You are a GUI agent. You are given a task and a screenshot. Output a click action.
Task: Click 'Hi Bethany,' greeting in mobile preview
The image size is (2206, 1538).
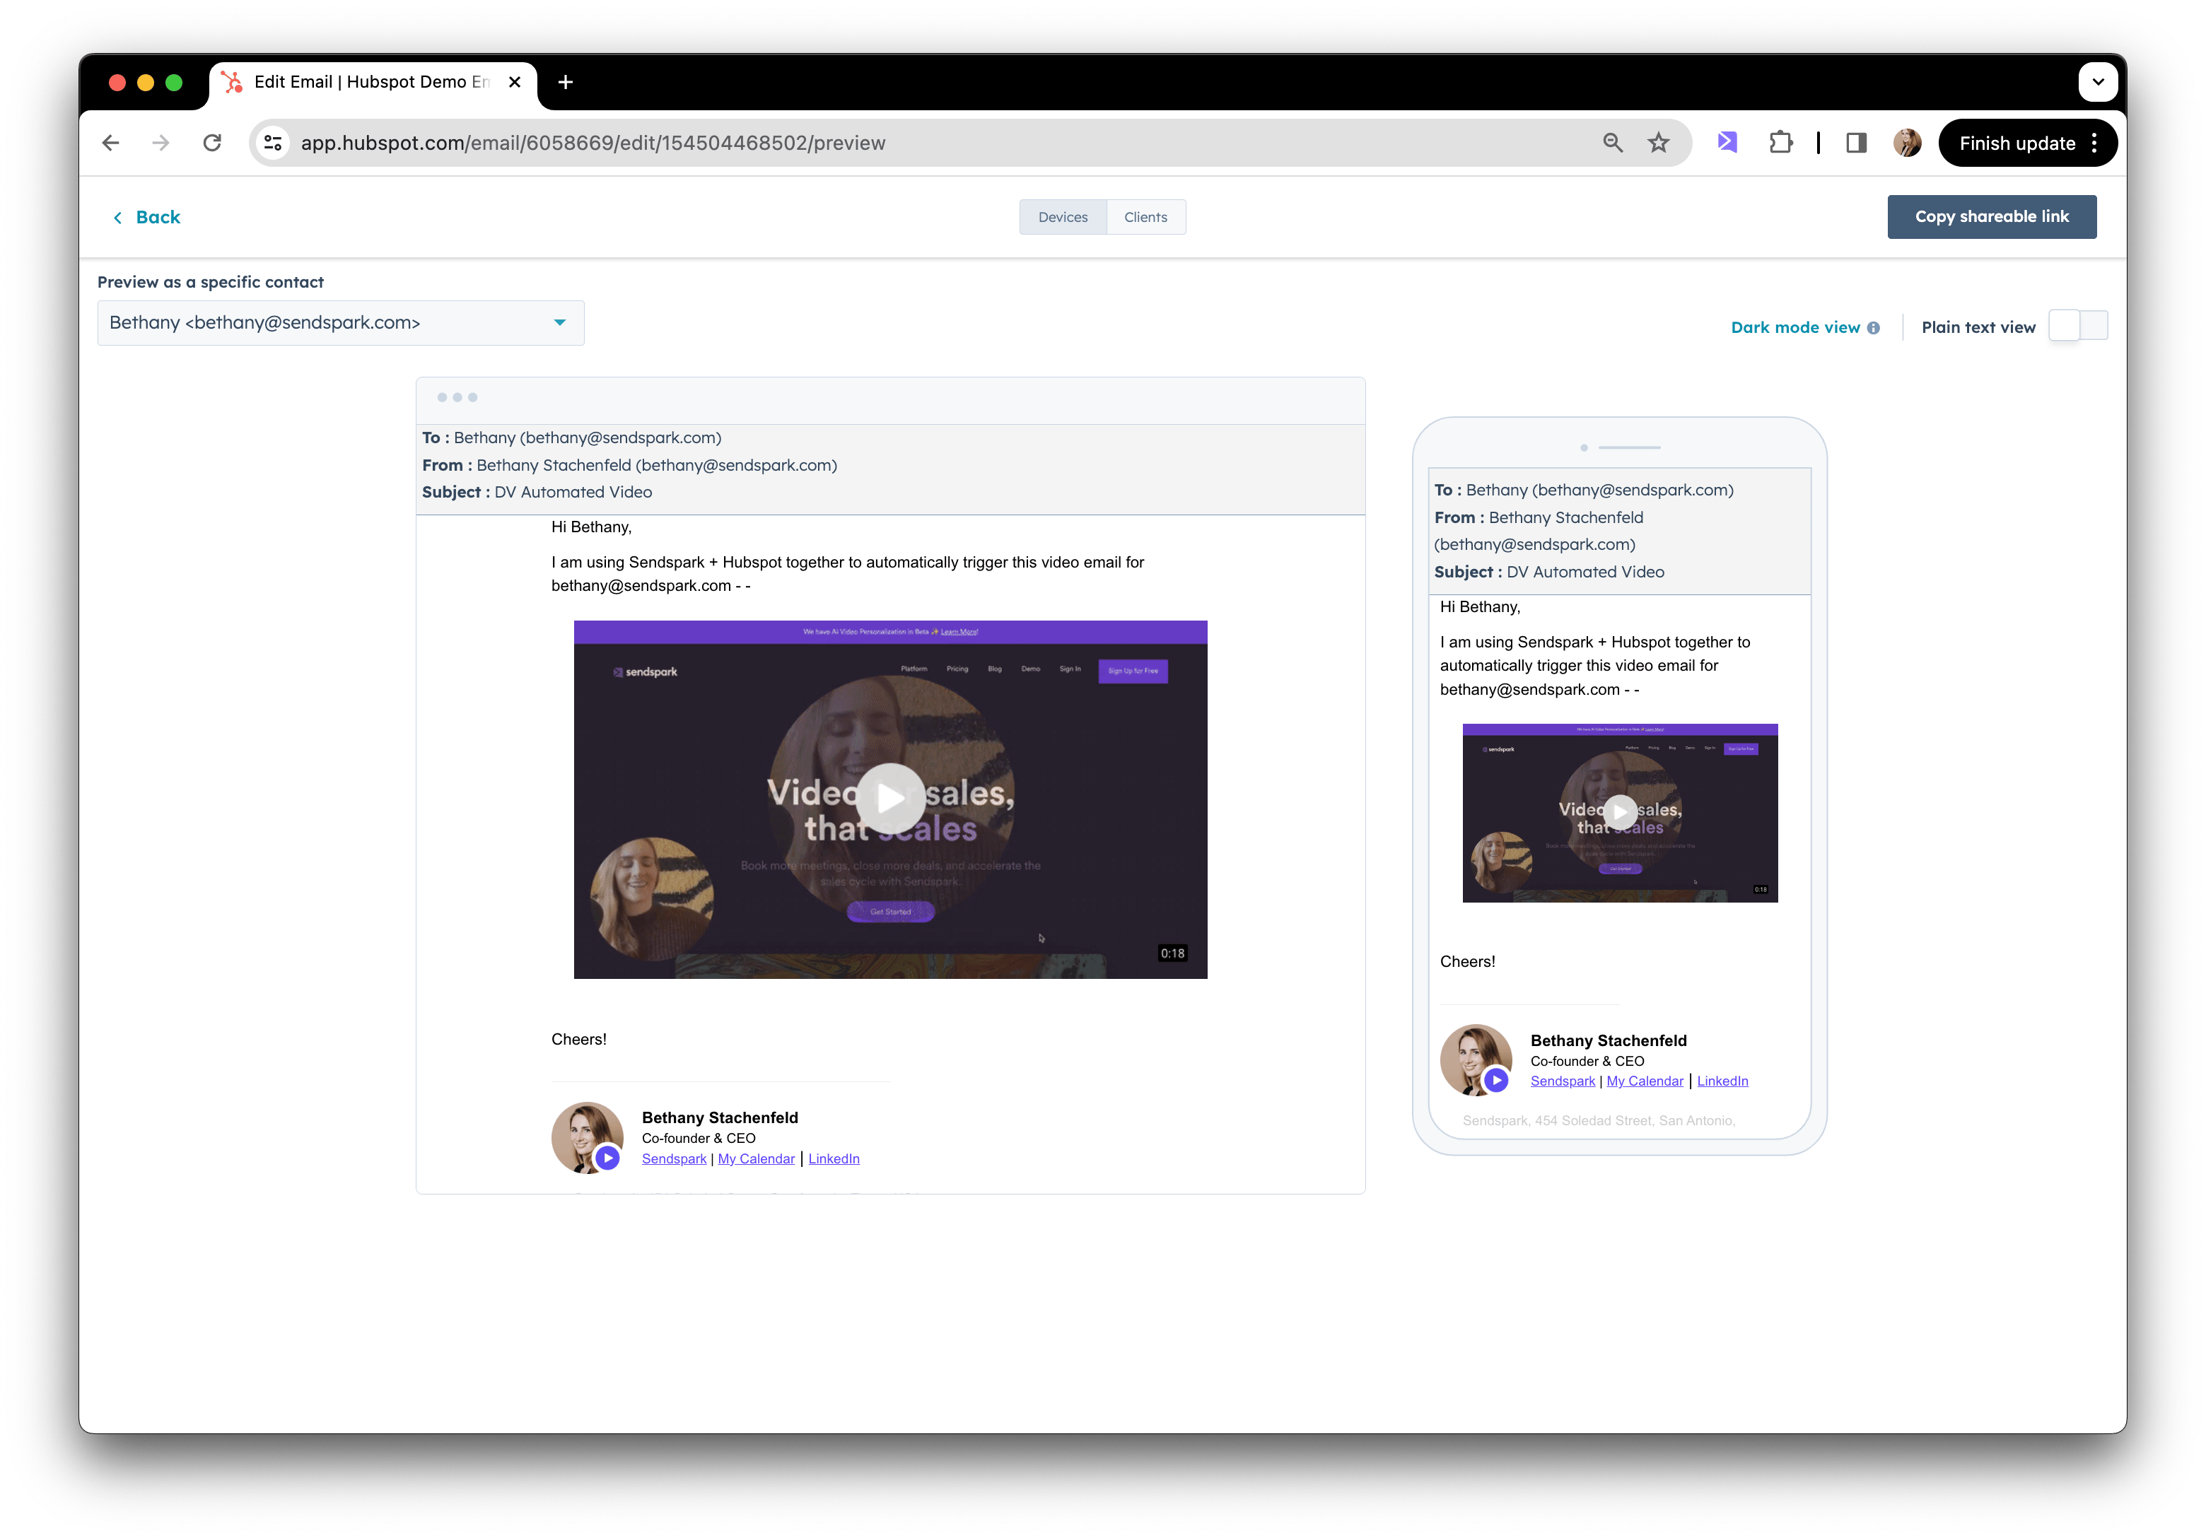(1480, 607)
